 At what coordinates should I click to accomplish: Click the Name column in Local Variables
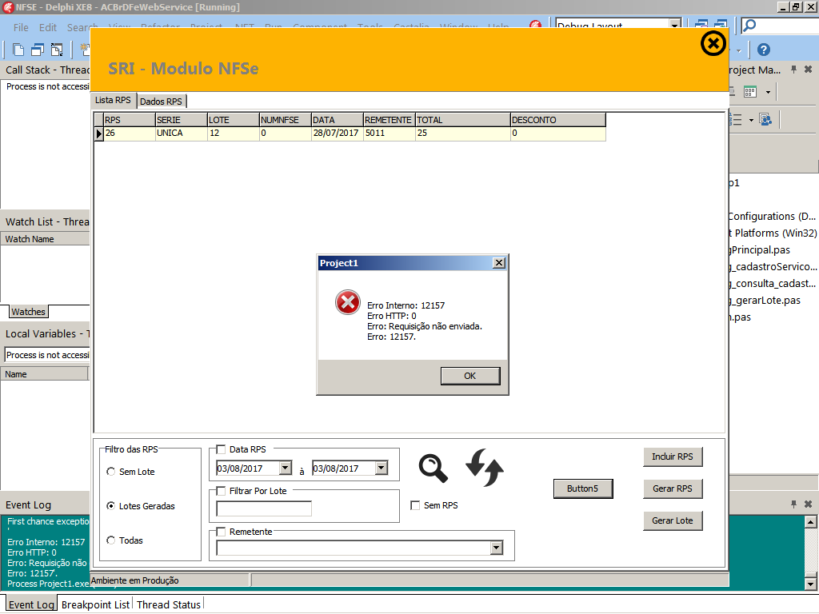(45, 374)
